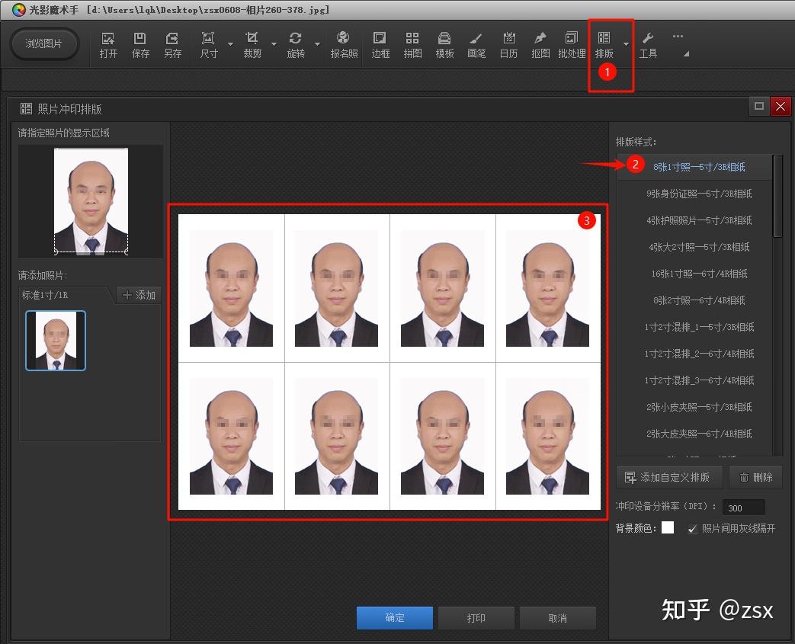Screen dimensions: 795x644
Task: Click the 打印 print button
Action: point(476,617)
